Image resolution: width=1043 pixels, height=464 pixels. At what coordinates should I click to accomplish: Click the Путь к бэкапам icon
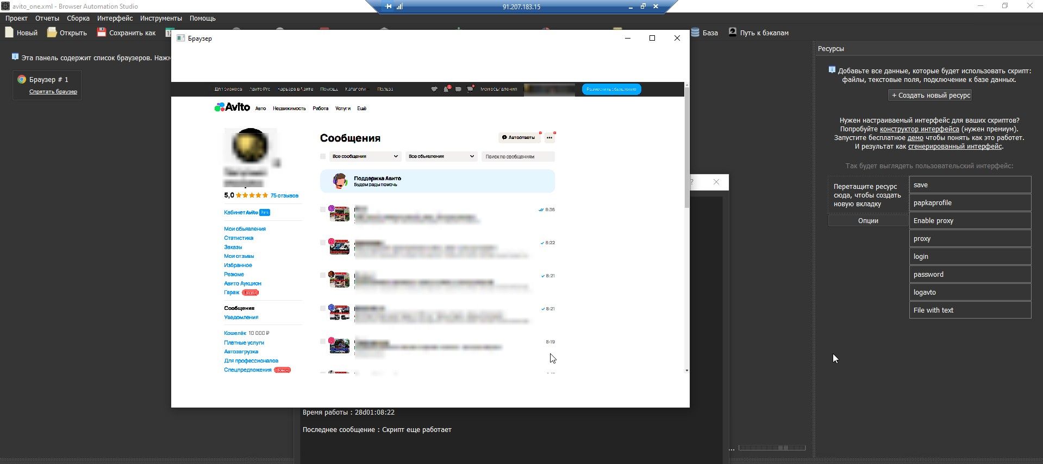pyautogui.click(x=733, y=33)
